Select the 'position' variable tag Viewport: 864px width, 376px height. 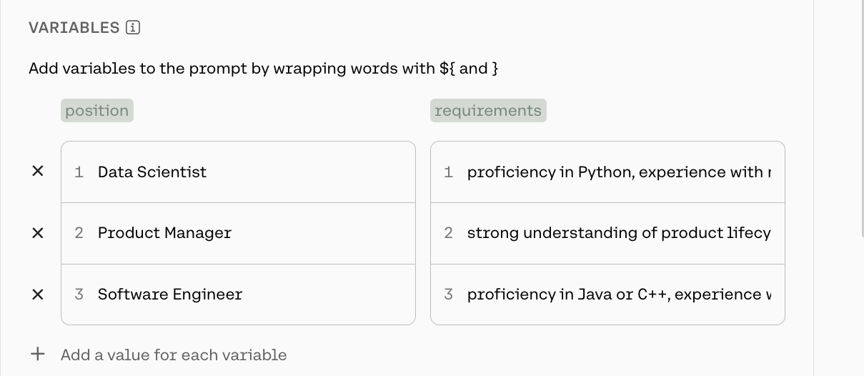97,111
